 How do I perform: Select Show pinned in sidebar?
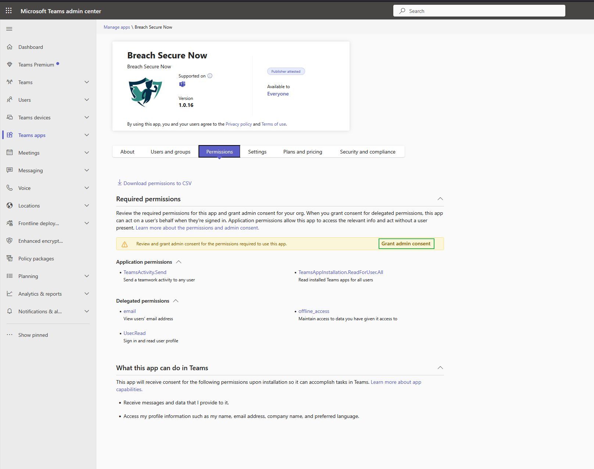tap(33, 335)
